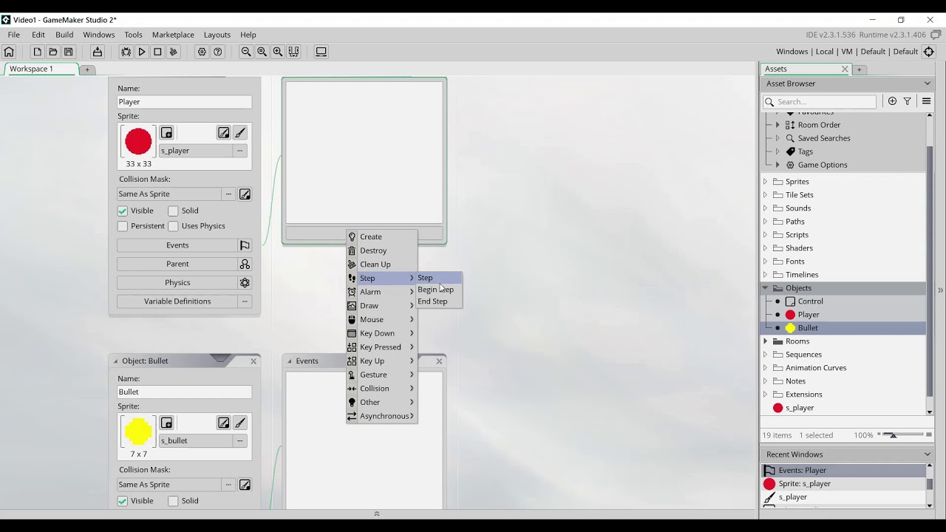Open the Build menu

click(x=64, y=35)
